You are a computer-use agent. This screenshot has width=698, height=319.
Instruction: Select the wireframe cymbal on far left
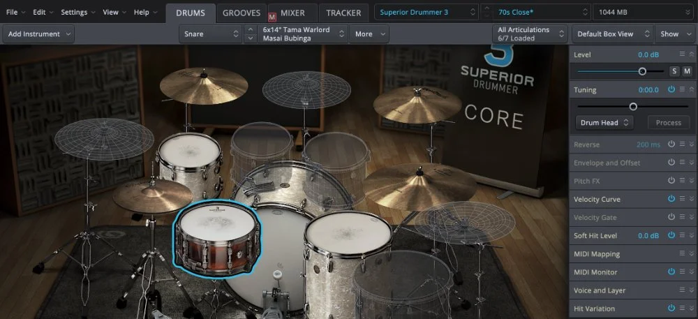[x=104, y=139]
